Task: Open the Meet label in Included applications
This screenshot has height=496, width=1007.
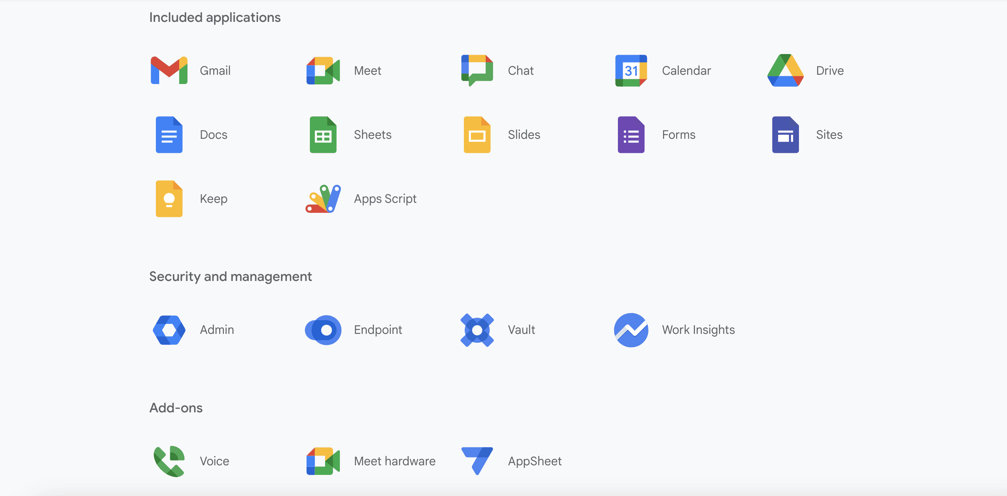Action: pyautogui.click(x=368, y=71)
